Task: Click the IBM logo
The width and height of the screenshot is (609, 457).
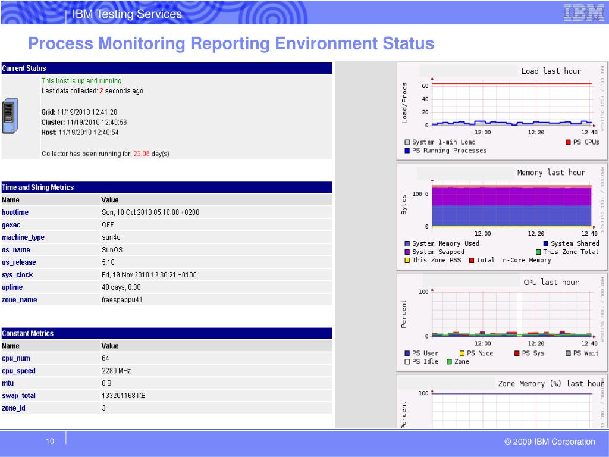Action: (583, 12)
